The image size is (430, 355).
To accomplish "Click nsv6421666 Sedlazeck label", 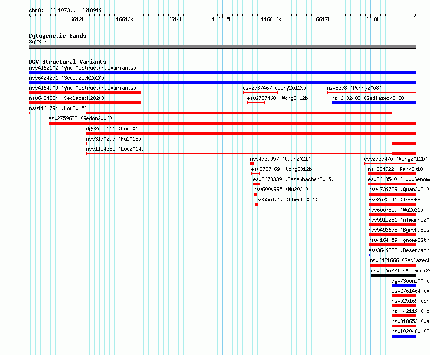I will tap(400, 260).
